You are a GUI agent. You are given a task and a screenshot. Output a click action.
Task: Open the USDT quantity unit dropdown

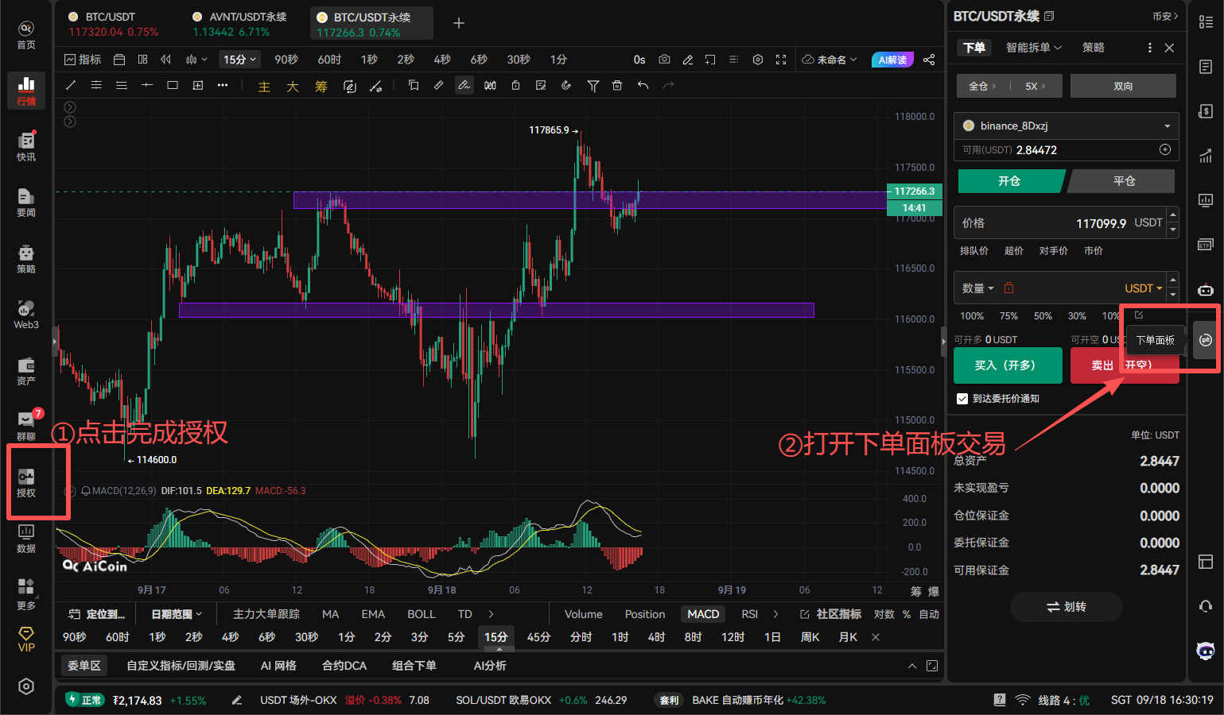[1143, 288]
